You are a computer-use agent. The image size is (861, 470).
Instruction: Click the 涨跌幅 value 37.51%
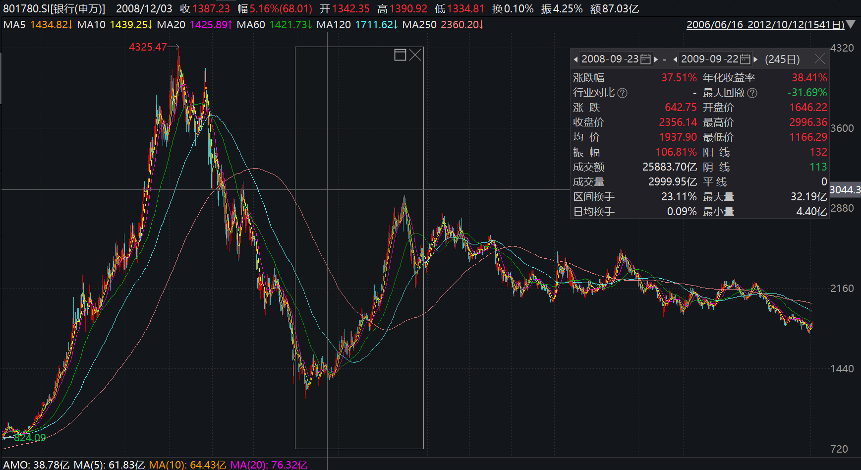pos(679,78)
